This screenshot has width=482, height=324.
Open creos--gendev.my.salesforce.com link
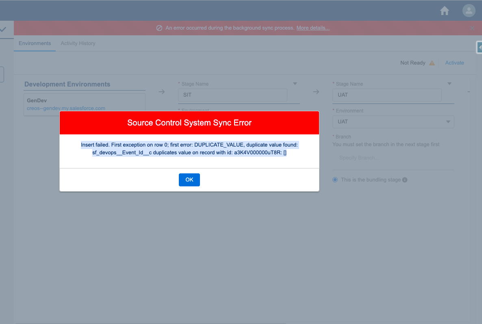[x=66, y=108]
